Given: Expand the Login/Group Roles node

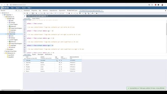Looking at the screenshot, I should point(4,51).
